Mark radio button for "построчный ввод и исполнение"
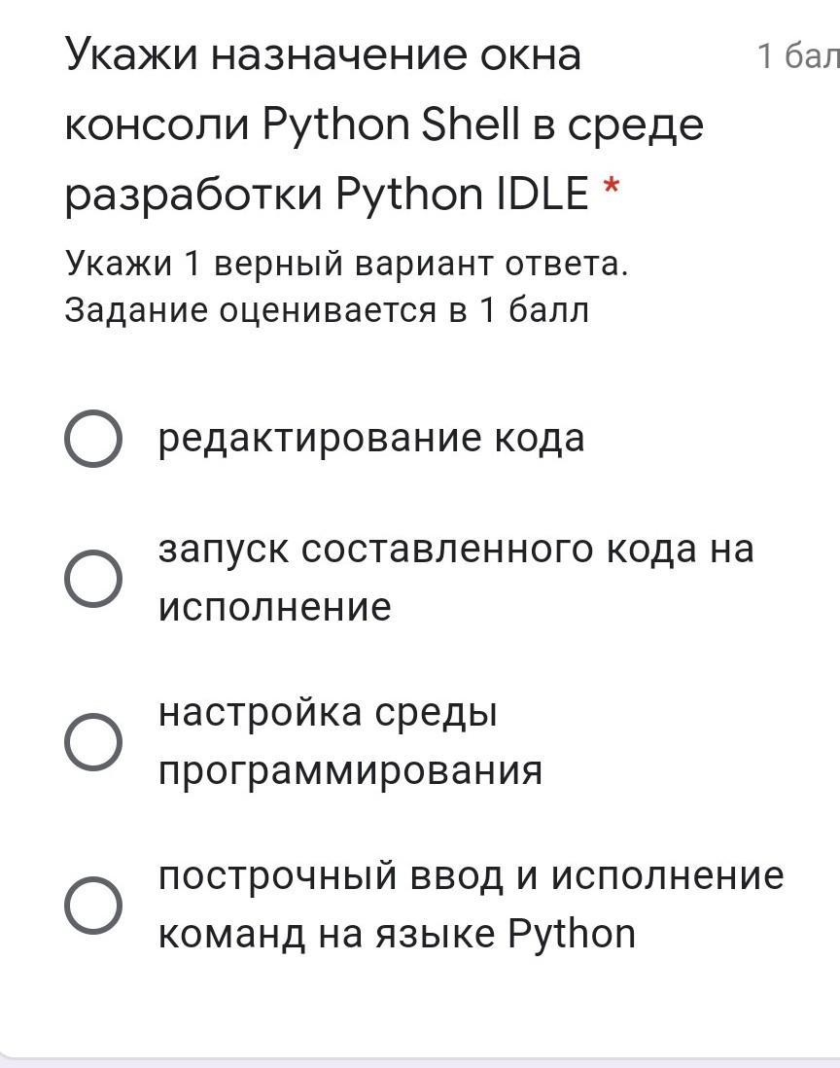840x1068 pixels. click(93, 905)
